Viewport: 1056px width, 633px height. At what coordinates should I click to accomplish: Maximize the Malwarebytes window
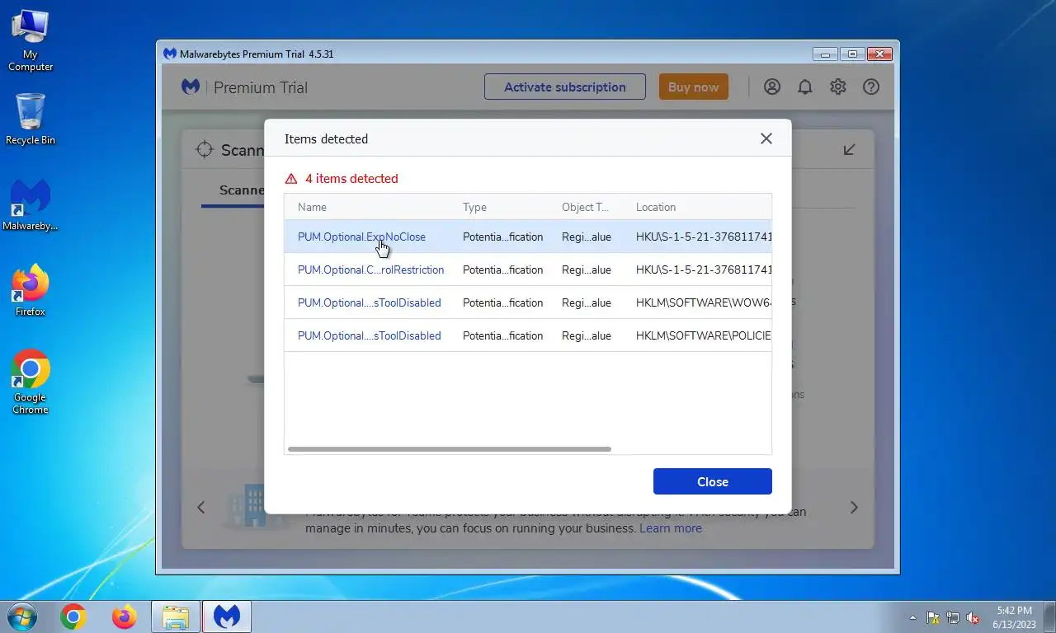click(852, 54)
